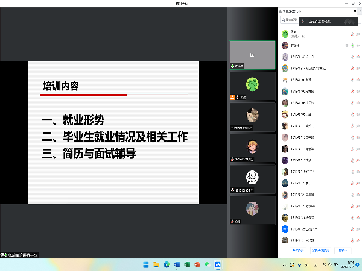The height and width of the screenshot is (271, 362).
Task: Toggle the camera icon for first participant
Action: point(357,34)
